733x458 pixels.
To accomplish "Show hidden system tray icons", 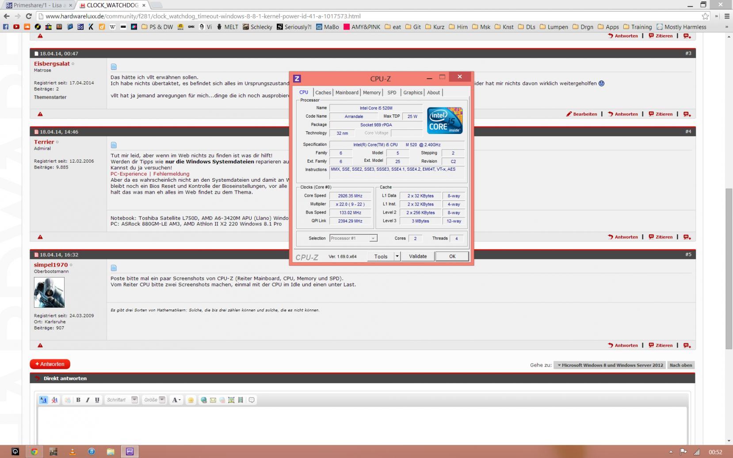I will [671, 452].
